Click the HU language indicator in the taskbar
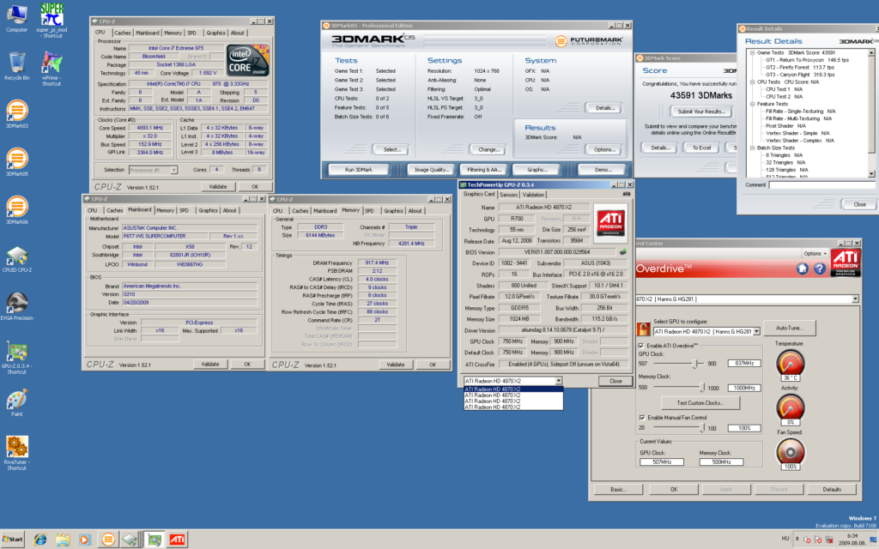 (x=785, y=539)
